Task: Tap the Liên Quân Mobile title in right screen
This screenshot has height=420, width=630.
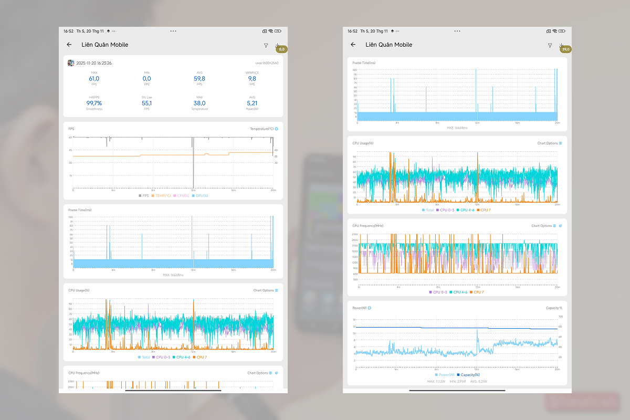Action: coord(389,45)
